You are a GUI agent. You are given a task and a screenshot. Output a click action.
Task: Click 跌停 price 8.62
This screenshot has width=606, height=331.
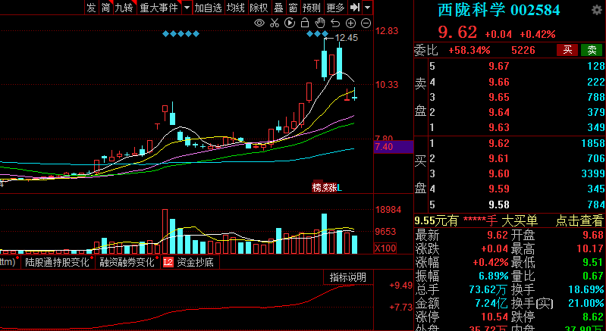(592, 317)
